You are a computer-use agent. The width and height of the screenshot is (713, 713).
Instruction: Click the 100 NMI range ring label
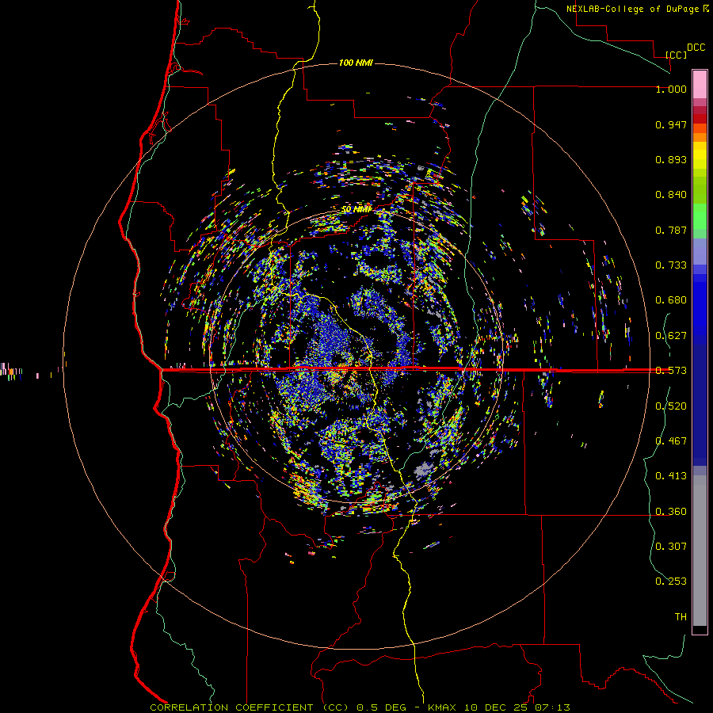[x=356, y=63]
